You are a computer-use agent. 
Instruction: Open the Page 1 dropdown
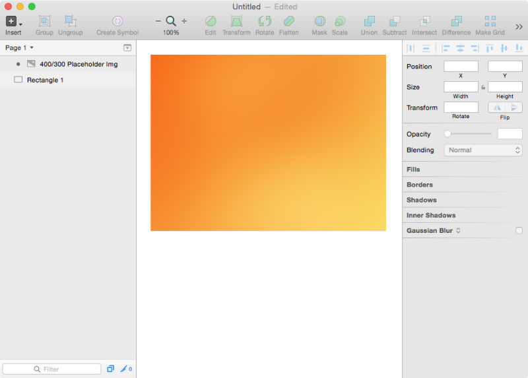(20, 48)
